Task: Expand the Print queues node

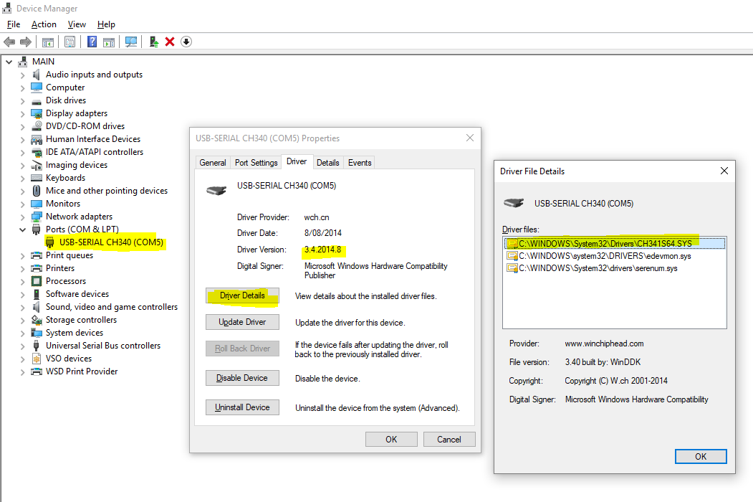Action: (x=22, y=256)
